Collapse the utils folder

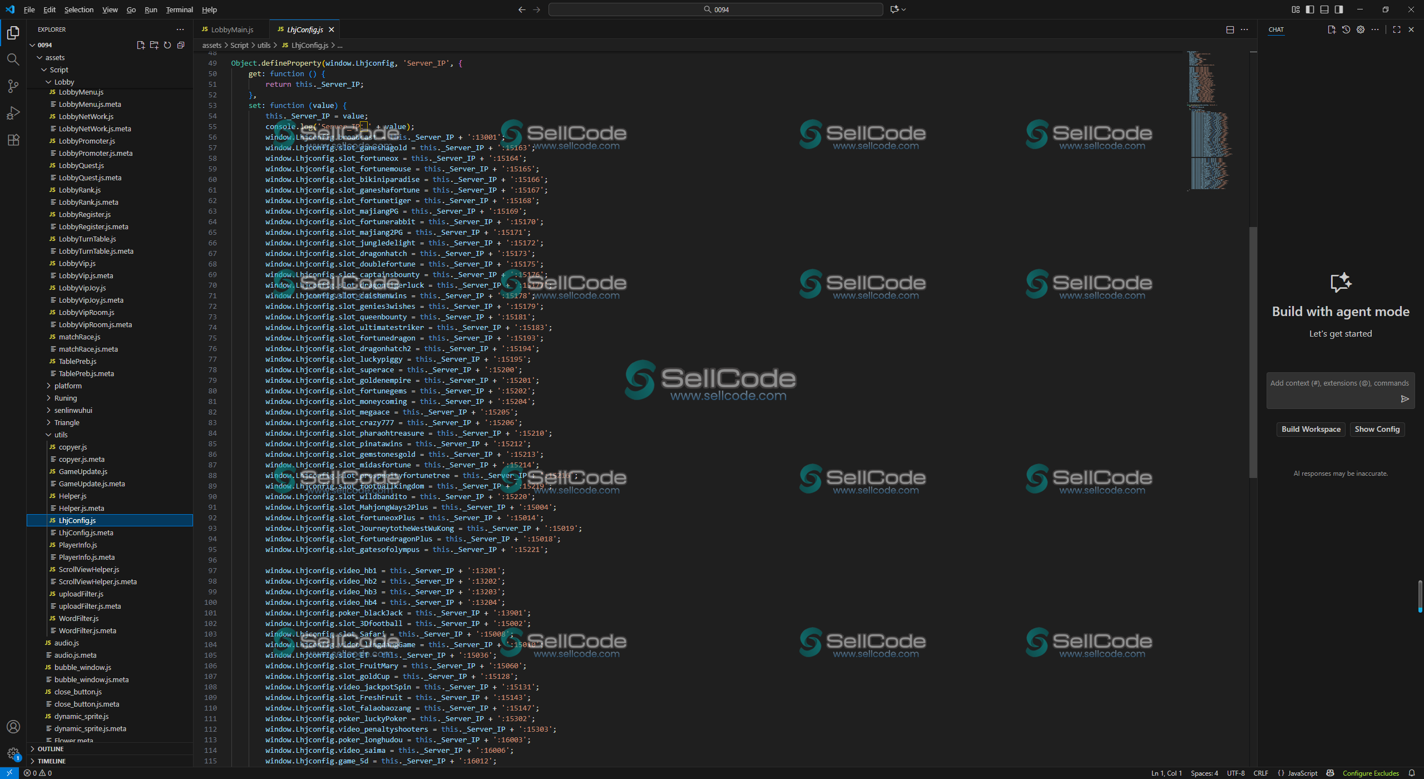tap(61, 435)
